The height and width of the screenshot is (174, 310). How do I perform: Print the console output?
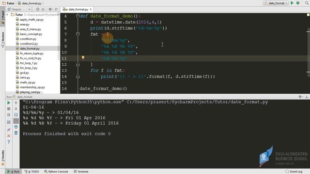[x=16, y=127]
